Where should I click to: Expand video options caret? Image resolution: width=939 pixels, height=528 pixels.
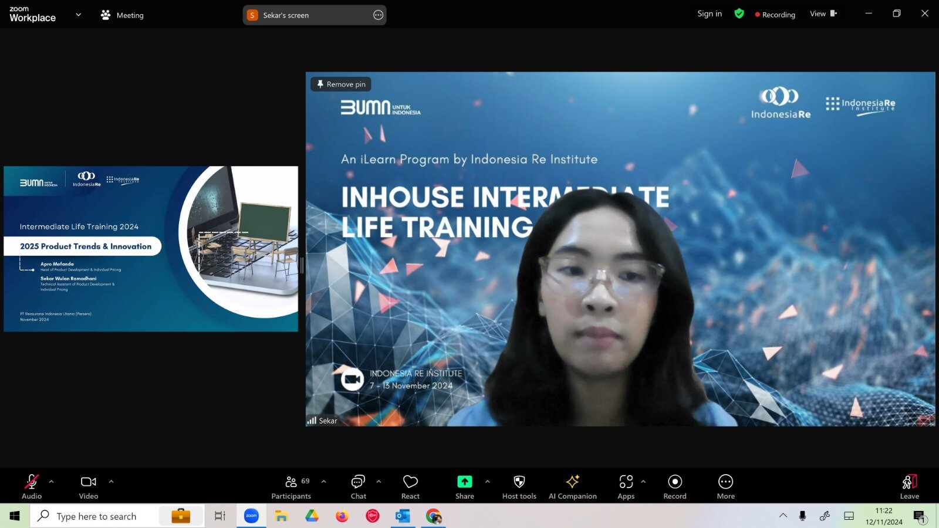[111, 482]
